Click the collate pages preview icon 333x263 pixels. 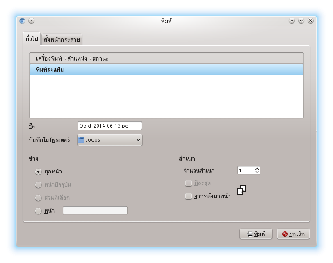click(242, 190)
